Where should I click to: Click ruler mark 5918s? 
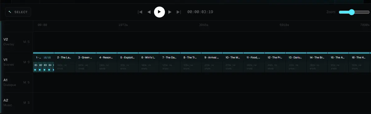284,25
